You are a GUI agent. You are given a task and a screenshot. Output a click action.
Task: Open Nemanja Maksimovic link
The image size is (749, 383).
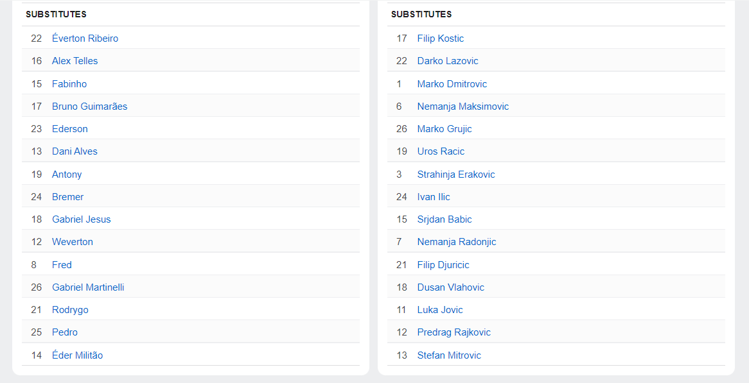tap(463, 106)
